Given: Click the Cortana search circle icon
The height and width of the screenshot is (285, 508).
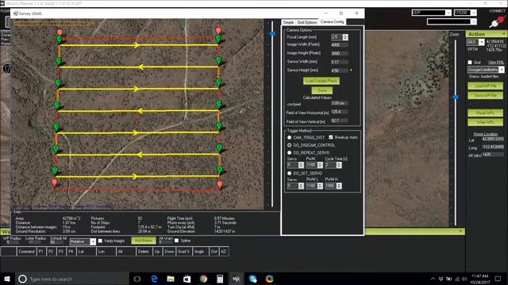Looking at the screenshot, I should (22, 279).
